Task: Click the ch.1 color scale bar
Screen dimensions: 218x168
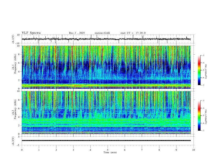Action: (x=199, y=70)
